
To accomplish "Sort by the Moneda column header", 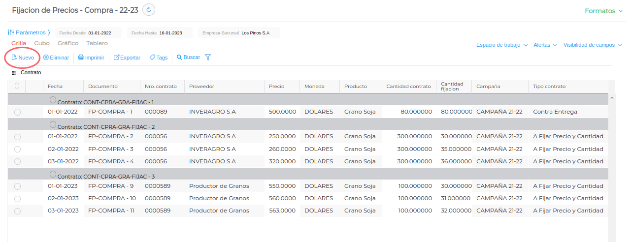I will (320, 86).
